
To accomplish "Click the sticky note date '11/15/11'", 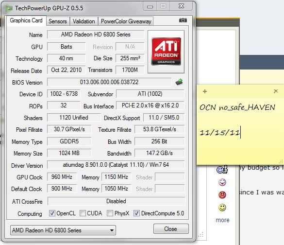I will point(220,133).
